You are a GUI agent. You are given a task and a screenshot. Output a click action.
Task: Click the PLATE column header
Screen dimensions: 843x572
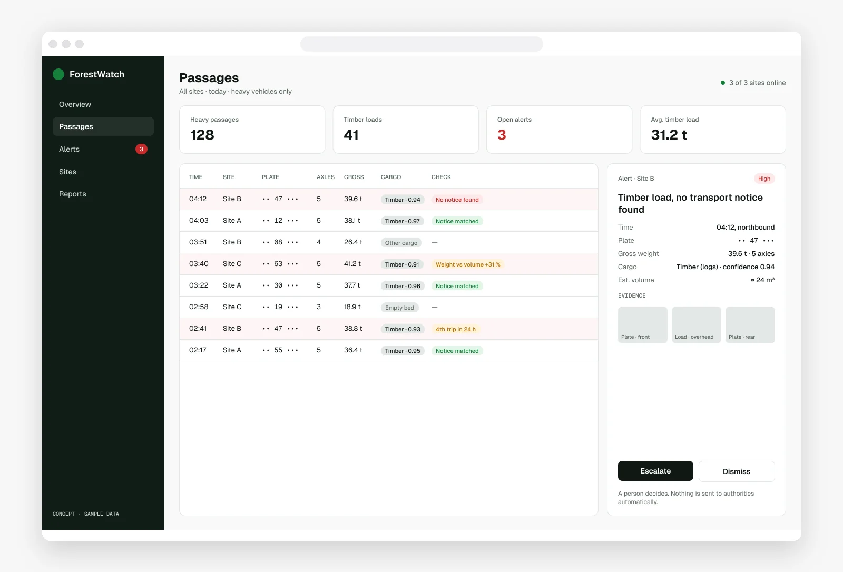(270, 177)
